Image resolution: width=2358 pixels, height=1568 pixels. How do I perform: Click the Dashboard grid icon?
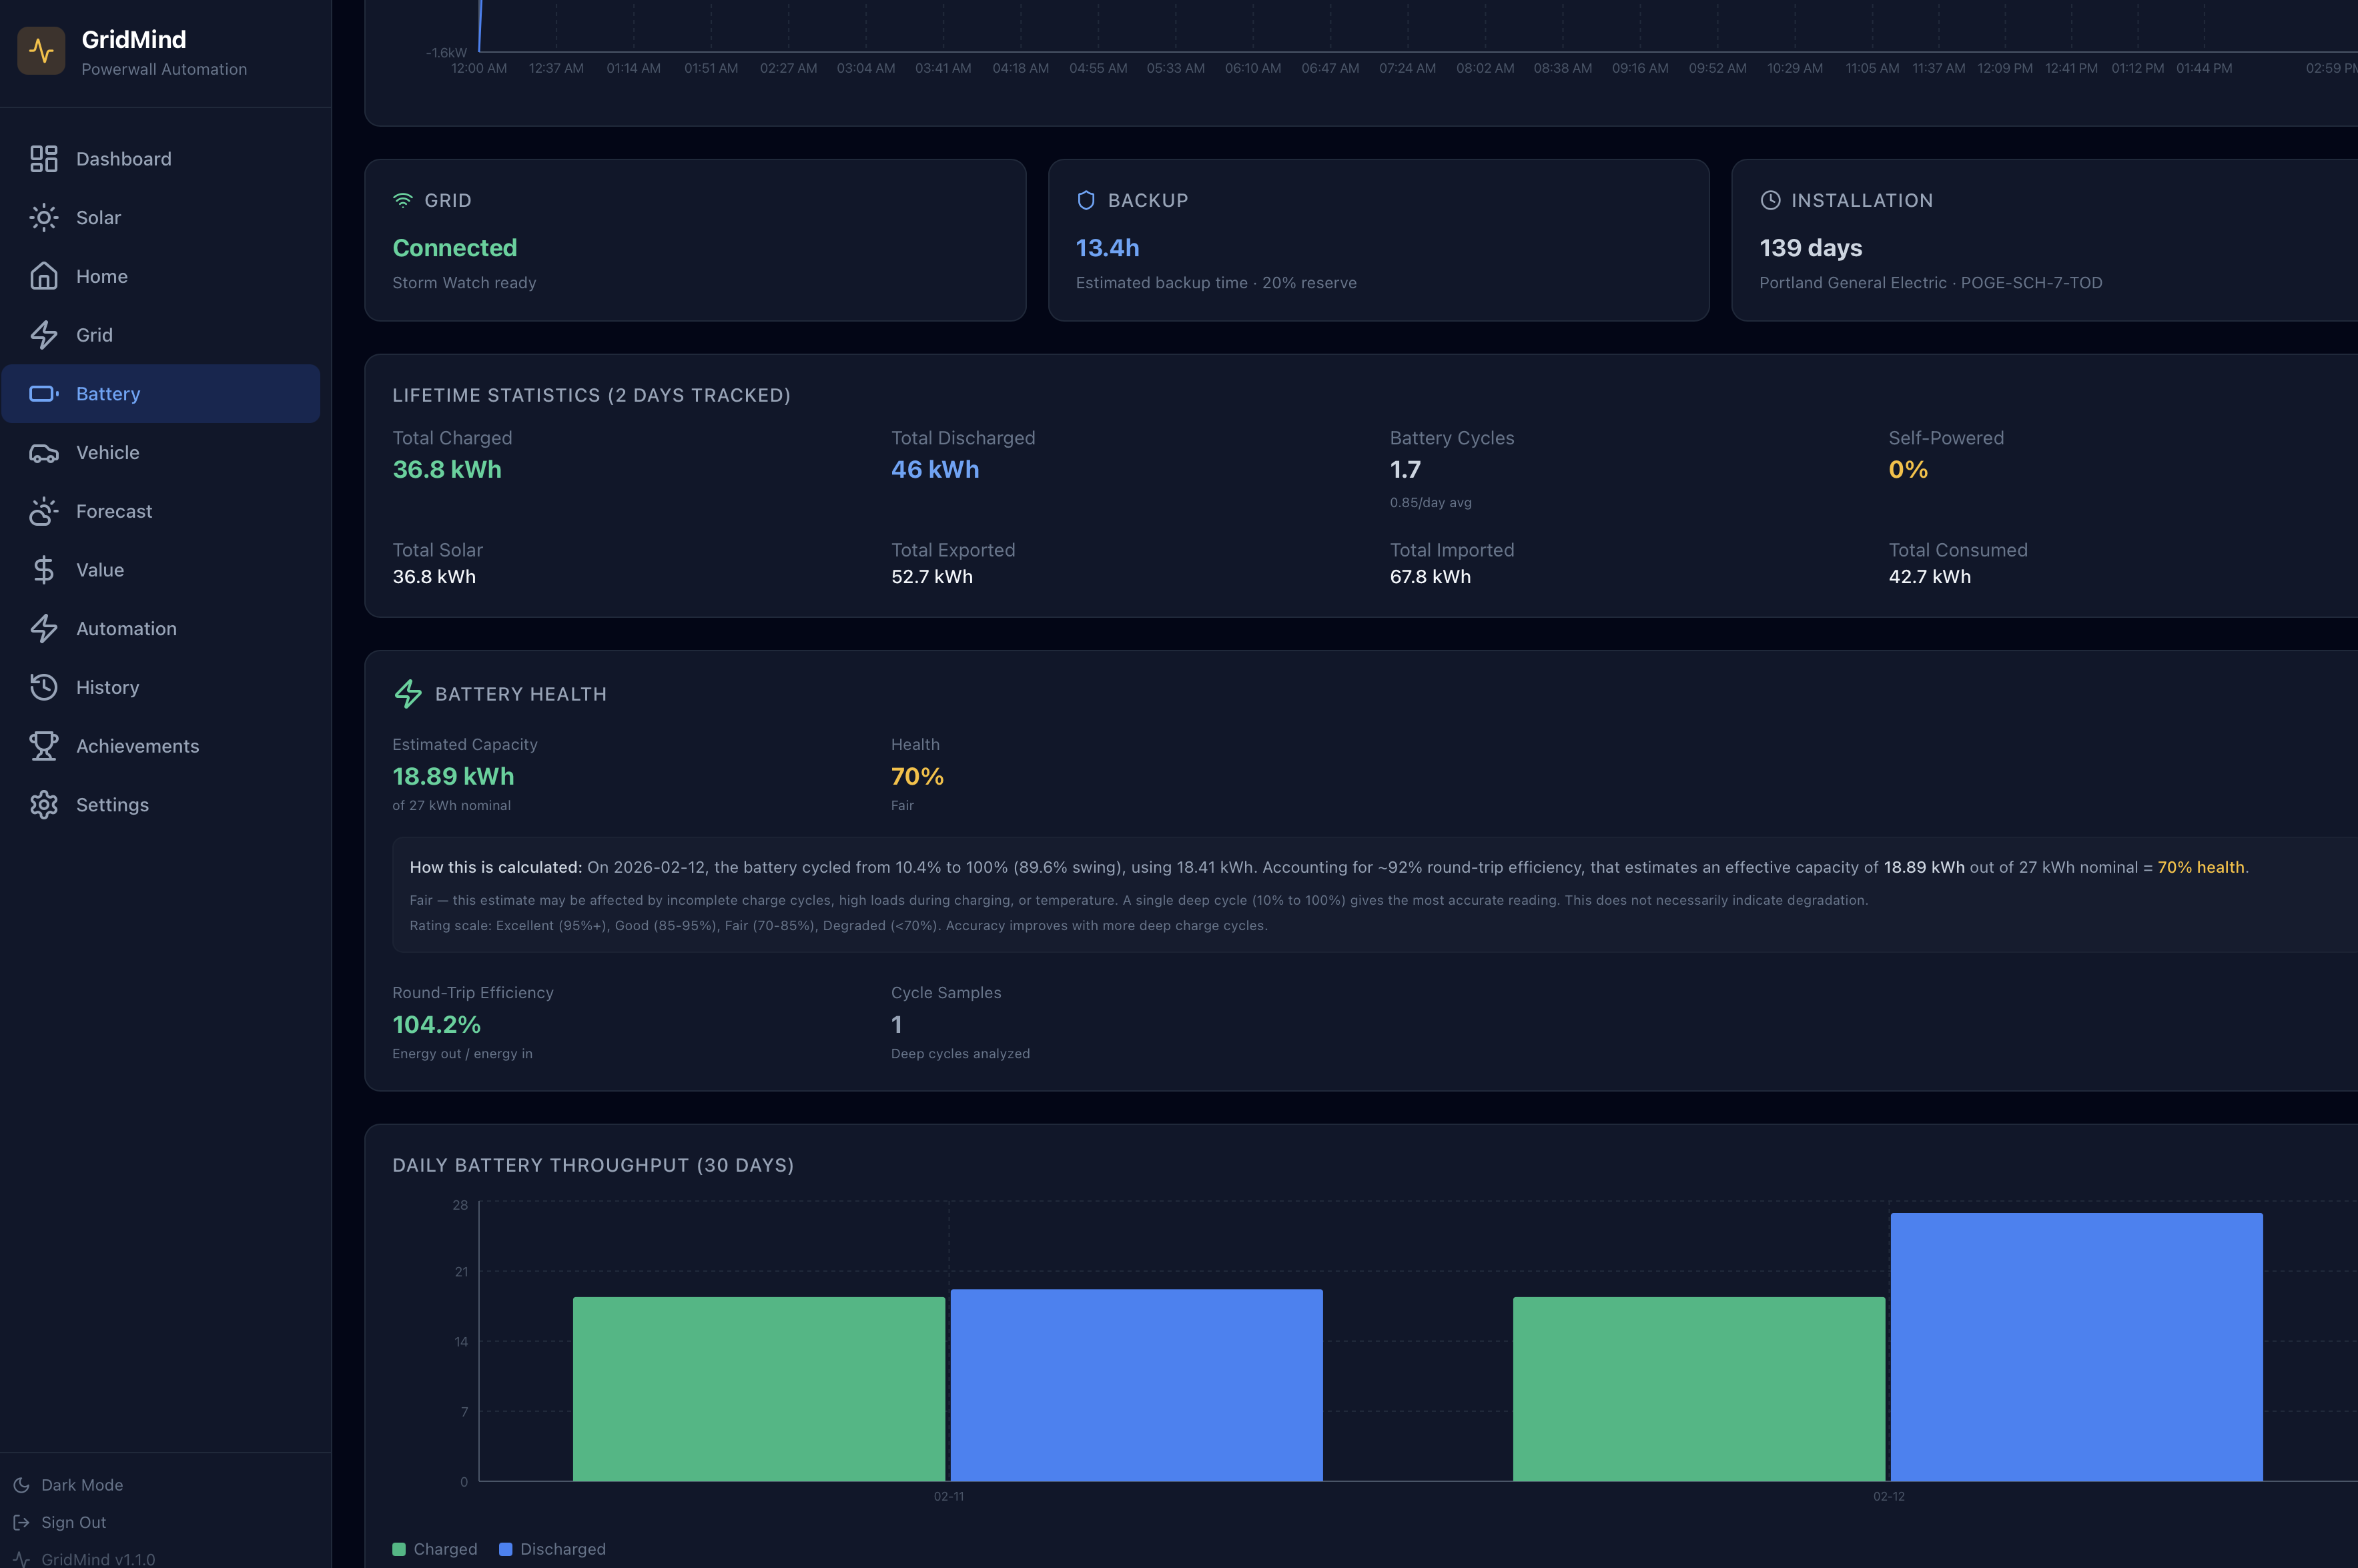click(43, 159)
